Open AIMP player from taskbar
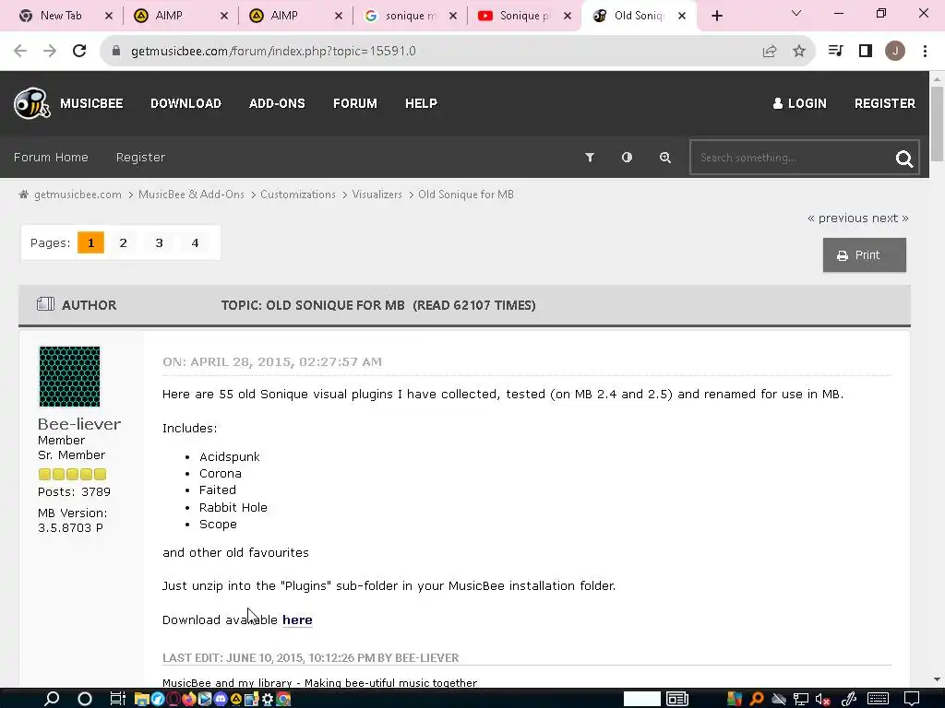Viewport: 945px width, 708px height. tap(236, 699)
